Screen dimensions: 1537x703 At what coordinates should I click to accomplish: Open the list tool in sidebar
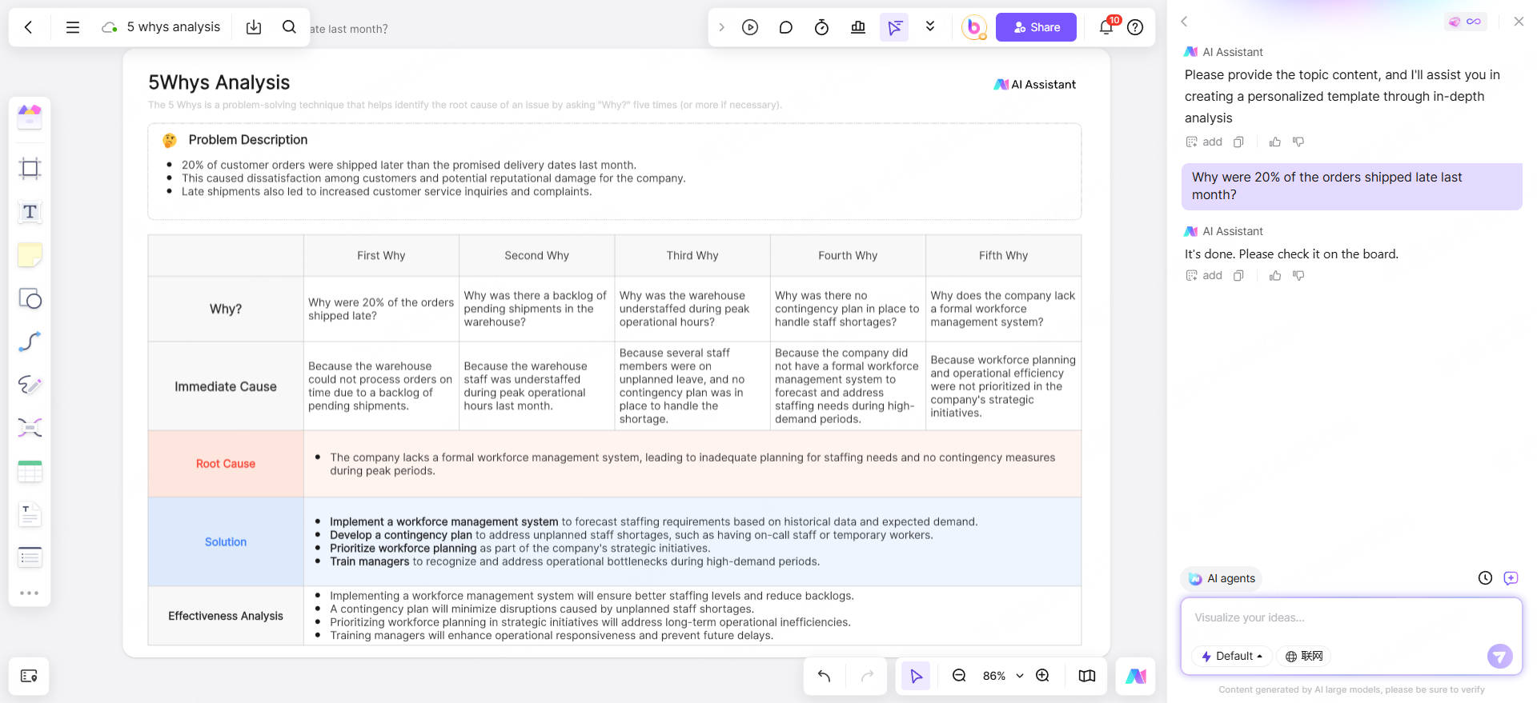coord(30,557)
